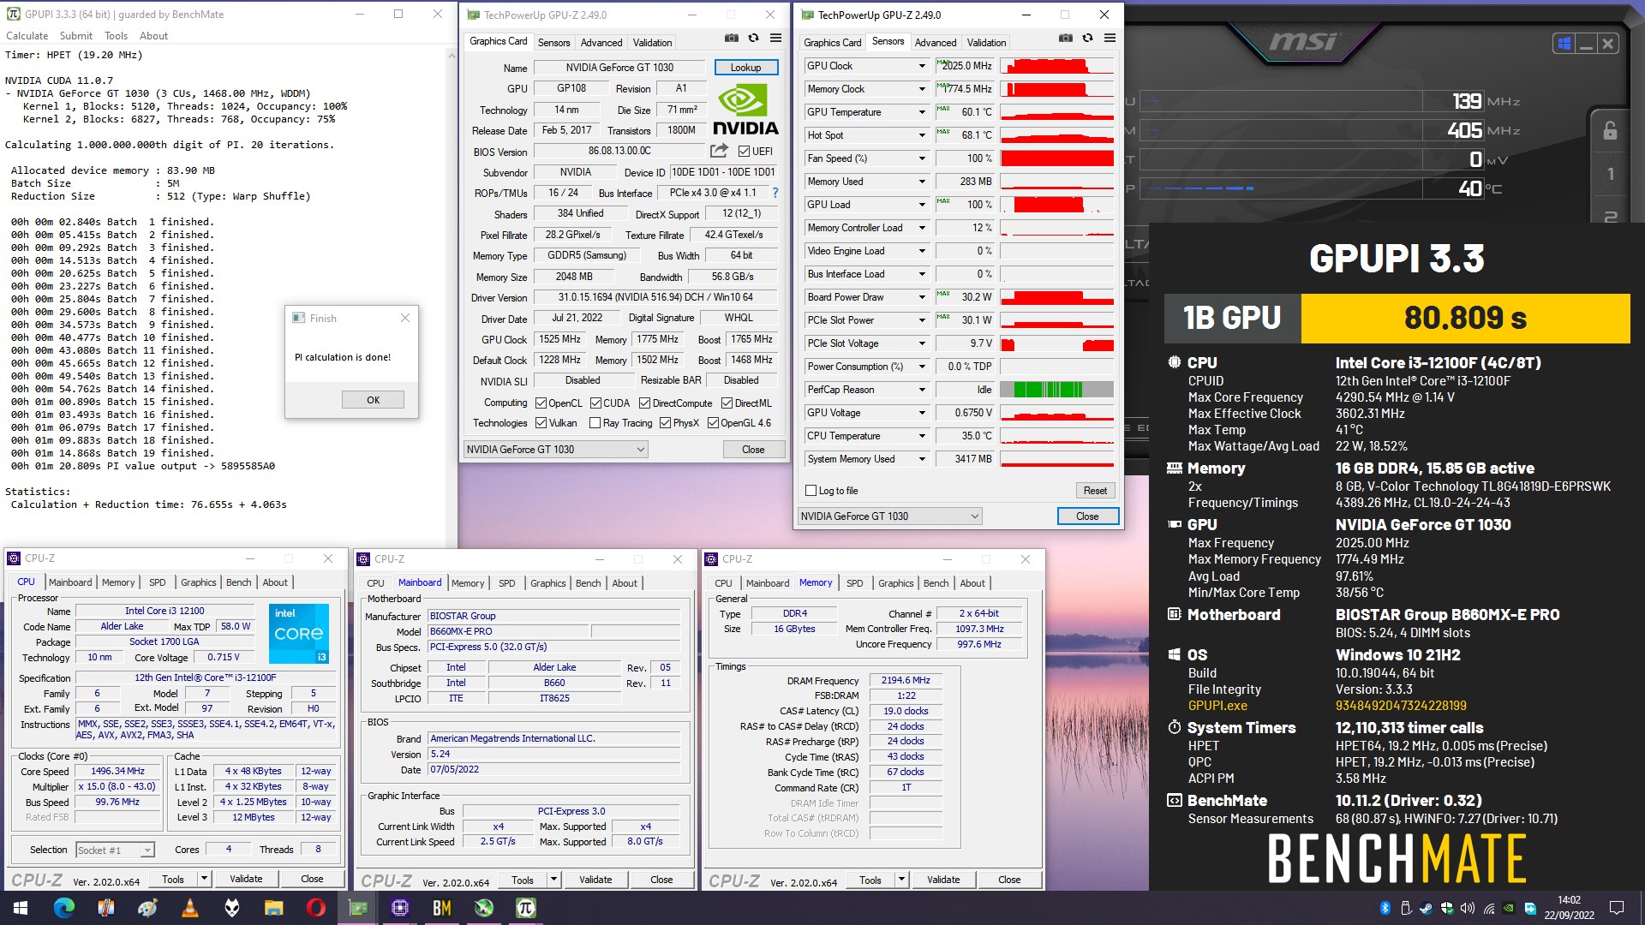Toggle the CUDA checkbox
Image resolution: width=1645 pixels, height=925 pixels.
[x=595, y=403]
